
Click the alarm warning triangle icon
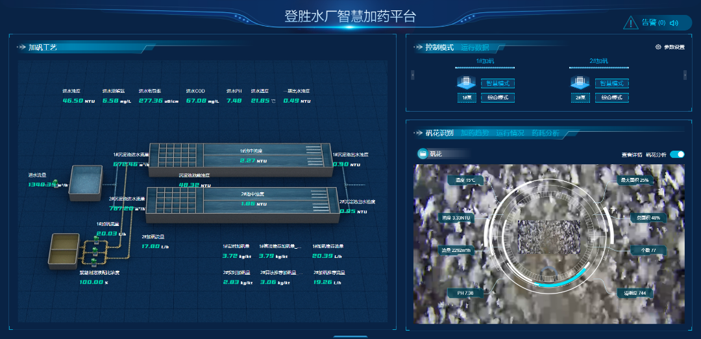(631, 22)
